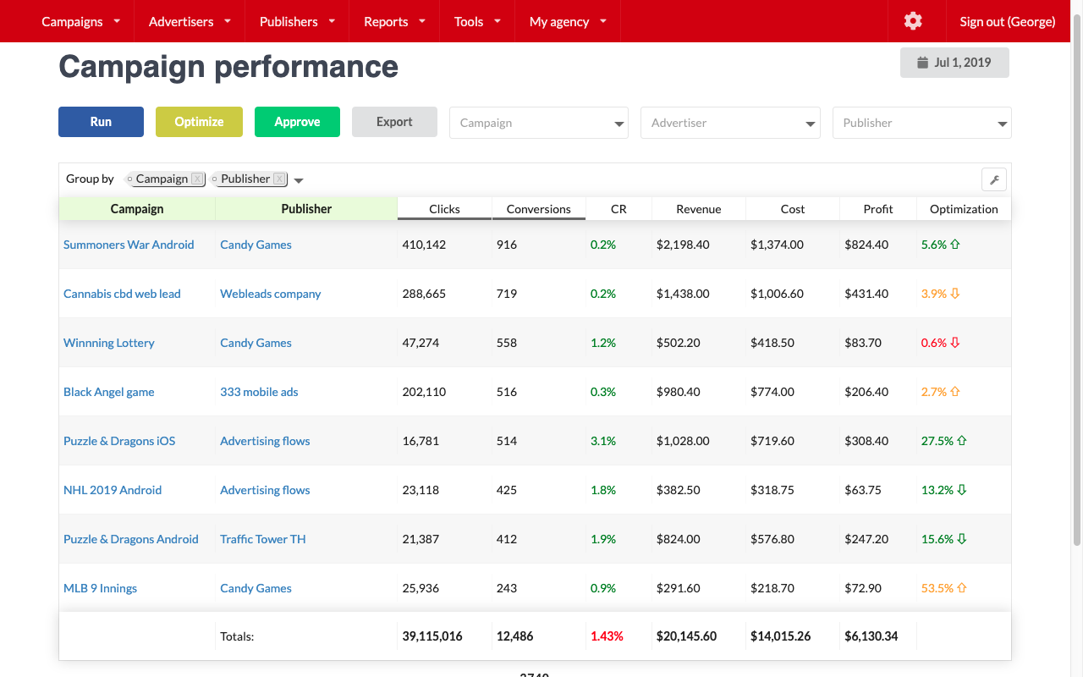Open MLB 9 Innings campaign
The width and height of the screenshot is (1083, 677).
pos(100,588)
